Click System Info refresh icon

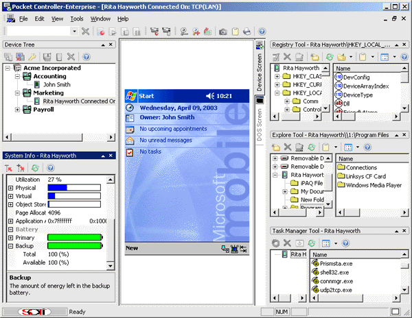[x=35, y=168]
